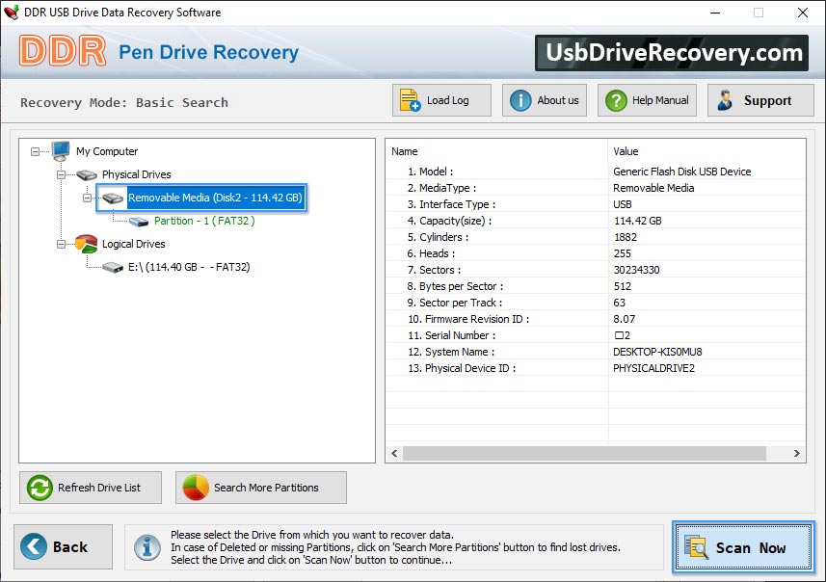Collapse the My Computer tree node

click(x=35, y=151)
